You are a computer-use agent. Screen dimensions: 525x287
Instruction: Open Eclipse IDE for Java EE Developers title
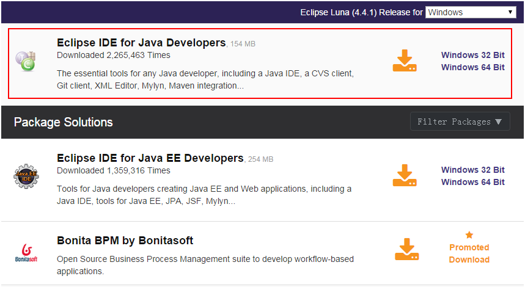pos(150,158)
